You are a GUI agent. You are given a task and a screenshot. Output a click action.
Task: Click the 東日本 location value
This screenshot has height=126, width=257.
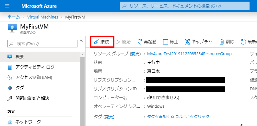(x=153, y=71)
